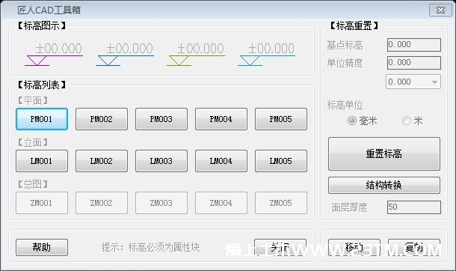Open the 0.000 precision dropdown
This screenshot has height=271, width=456.
pos(413,82)
